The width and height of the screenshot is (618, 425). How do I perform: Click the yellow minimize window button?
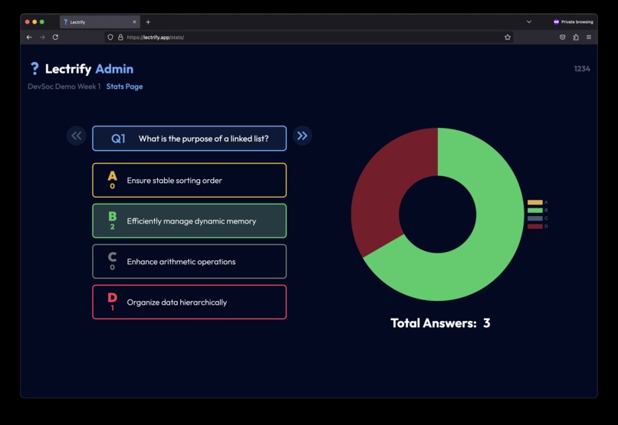(35, 22)
